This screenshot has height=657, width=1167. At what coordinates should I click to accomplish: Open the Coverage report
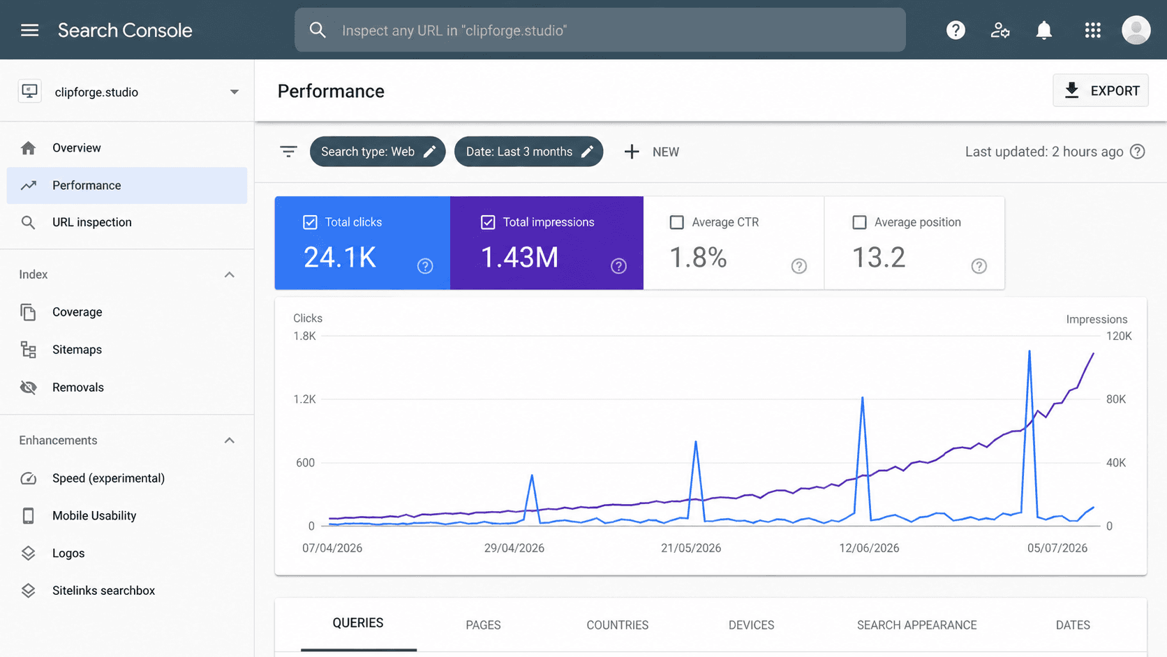coord(126,312)
